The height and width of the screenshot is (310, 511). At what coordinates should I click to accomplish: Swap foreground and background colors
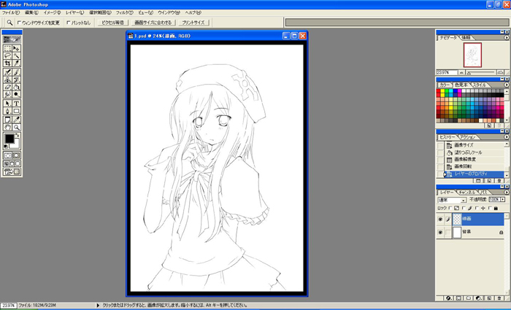click(x=17, y=135)
